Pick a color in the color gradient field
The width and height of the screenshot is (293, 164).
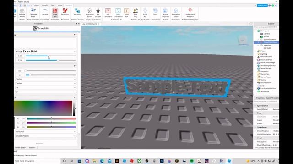(43, 108)
